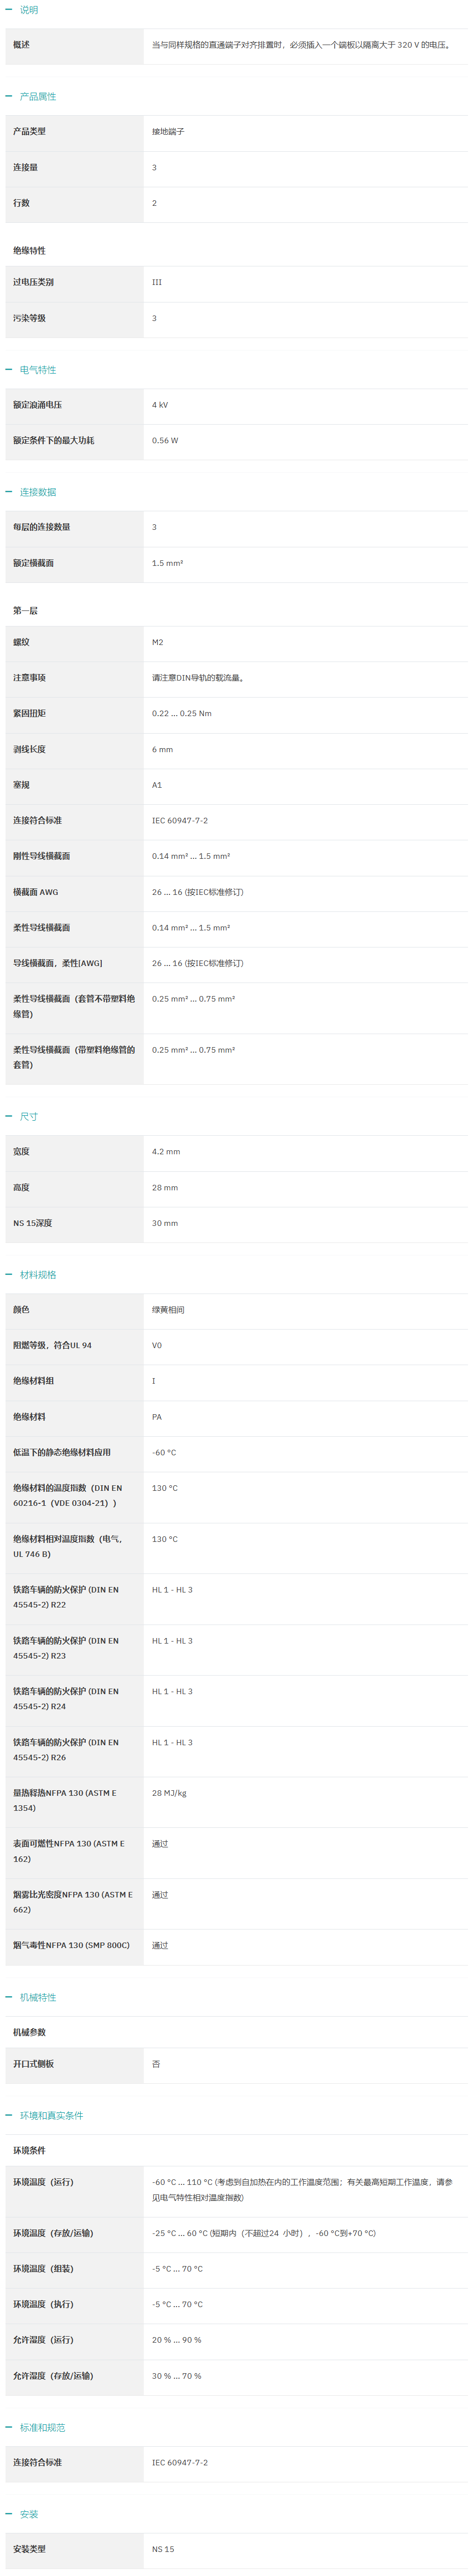
Task: Collapse the 尺寸 section
Action: pos(22,1116)
